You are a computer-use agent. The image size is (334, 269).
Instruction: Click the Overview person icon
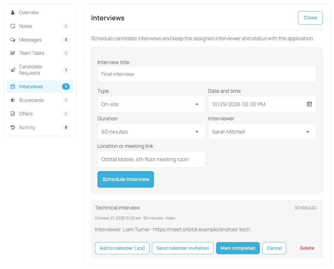[x=13, y=13]
